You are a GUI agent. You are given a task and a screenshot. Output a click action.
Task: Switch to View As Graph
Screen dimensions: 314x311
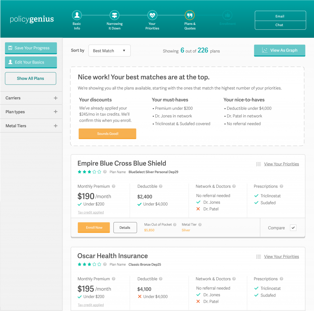tap(280, 51)
